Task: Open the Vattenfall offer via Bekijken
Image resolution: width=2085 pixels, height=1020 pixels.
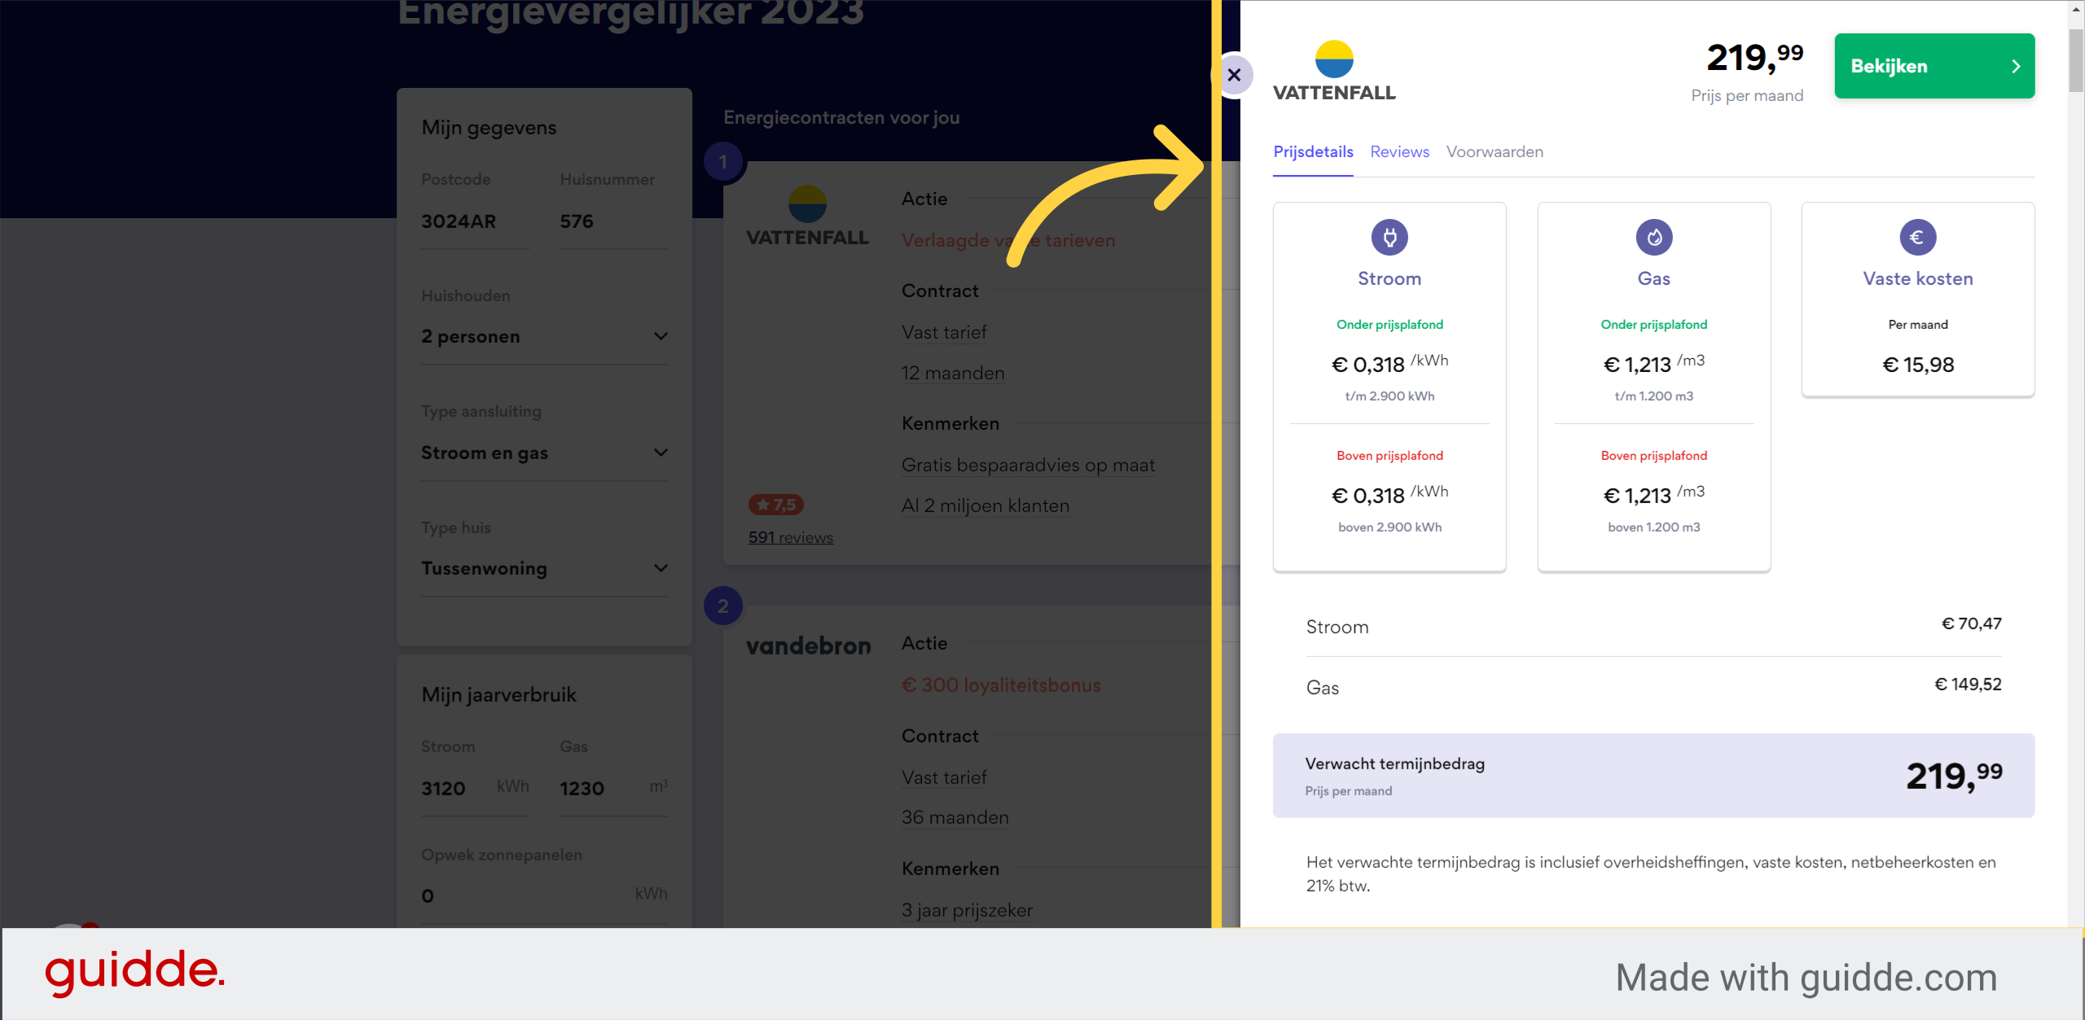Action: point(1934,66)
